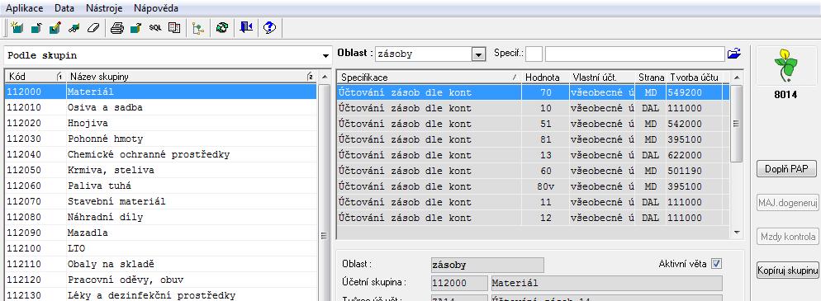Click the Tvorba účtu column header
This screenshot has height=301, width=821.
point(695,78)
